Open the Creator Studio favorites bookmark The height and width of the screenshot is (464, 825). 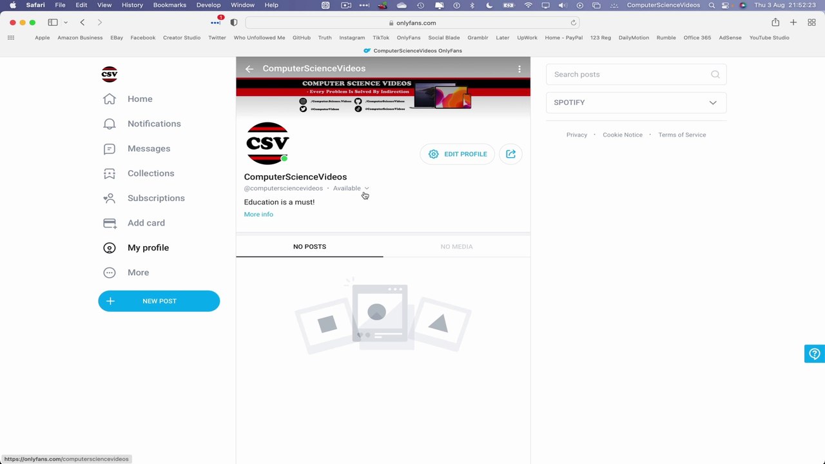click(182, 37)
